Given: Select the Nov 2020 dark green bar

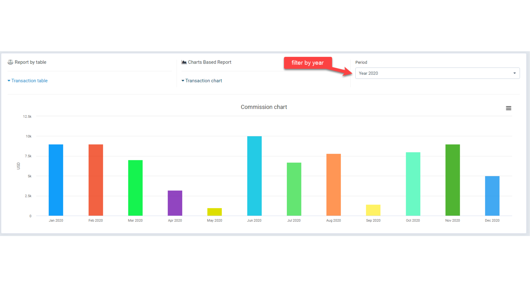Looking at the screenshot, I should pos(452,180).
